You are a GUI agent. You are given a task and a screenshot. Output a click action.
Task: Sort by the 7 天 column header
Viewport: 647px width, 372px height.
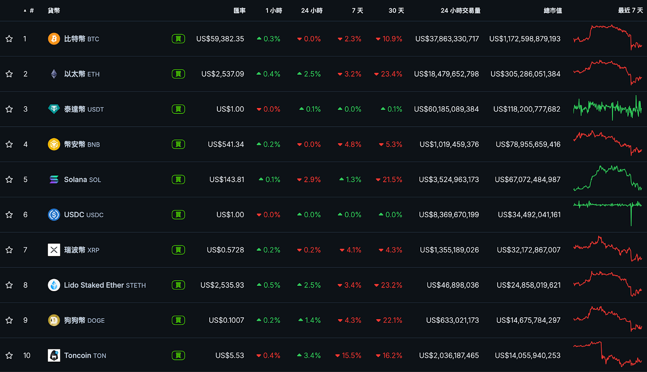coord(357,10)
